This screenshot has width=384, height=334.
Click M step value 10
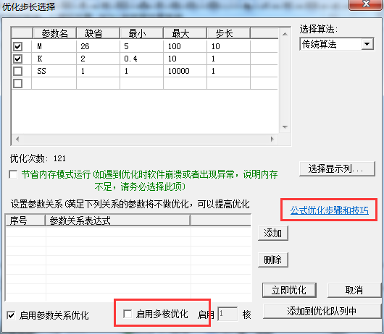click(228, 46)
